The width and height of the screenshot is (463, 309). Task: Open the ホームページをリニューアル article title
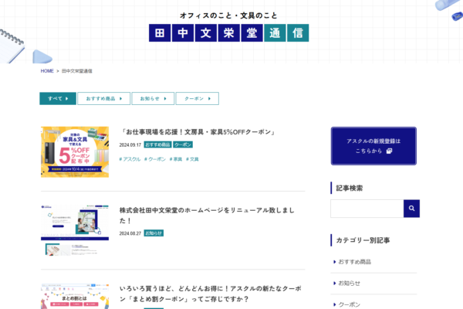point(207,216)
